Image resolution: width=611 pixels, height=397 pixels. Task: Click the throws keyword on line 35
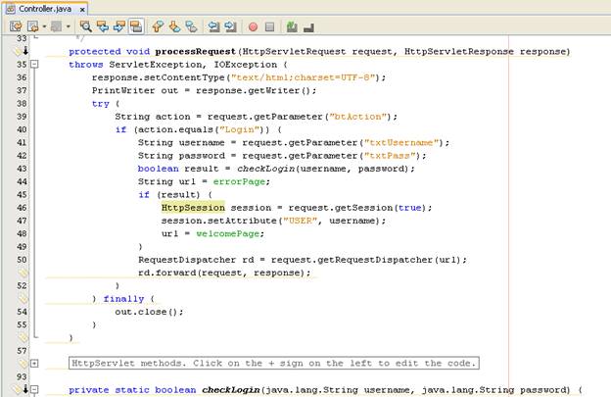[86, 65]
